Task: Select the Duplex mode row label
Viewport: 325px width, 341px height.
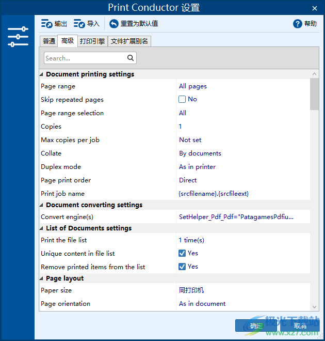Action: tap(61, 167)
